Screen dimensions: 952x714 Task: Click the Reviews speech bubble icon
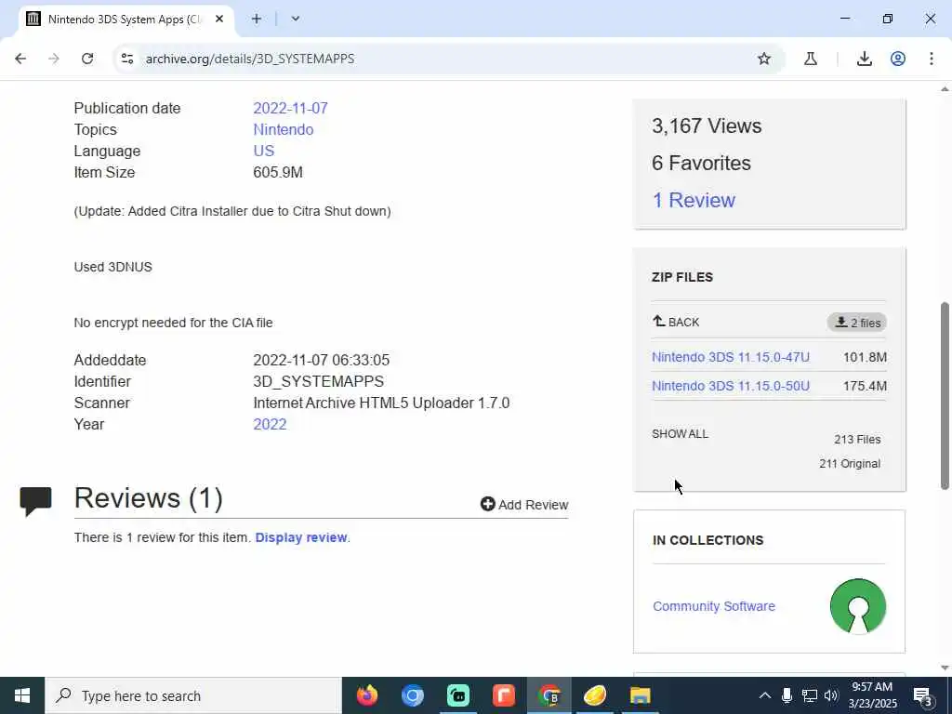36,501
